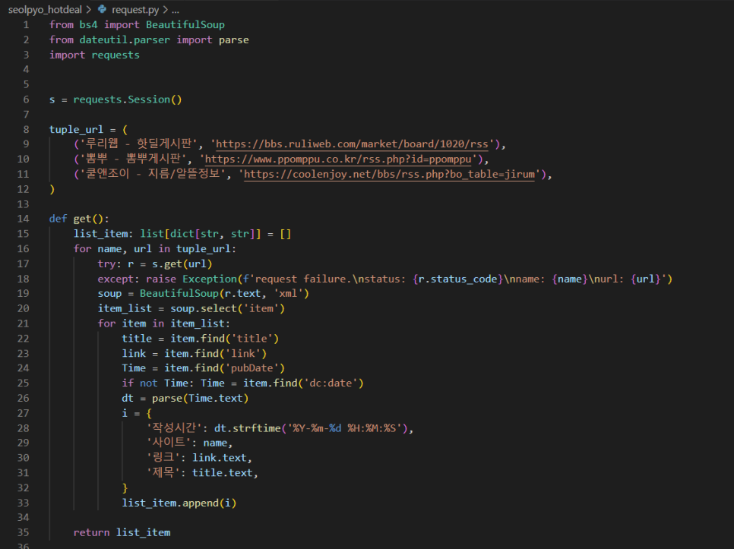The height and width of the screenshot is (549, 734).
Task: Open the coolenjoy RSS URL link
Action: [x=389, y=174]
